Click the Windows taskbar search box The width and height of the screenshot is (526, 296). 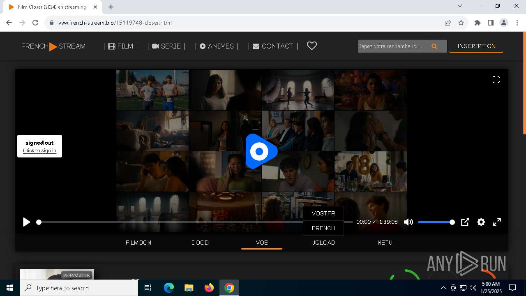click(79, 288)
